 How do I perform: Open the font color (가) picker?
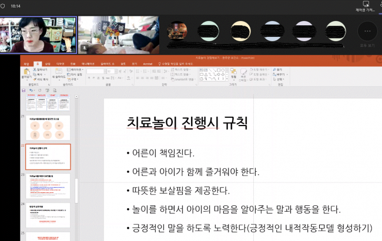(x=128, y=78)
